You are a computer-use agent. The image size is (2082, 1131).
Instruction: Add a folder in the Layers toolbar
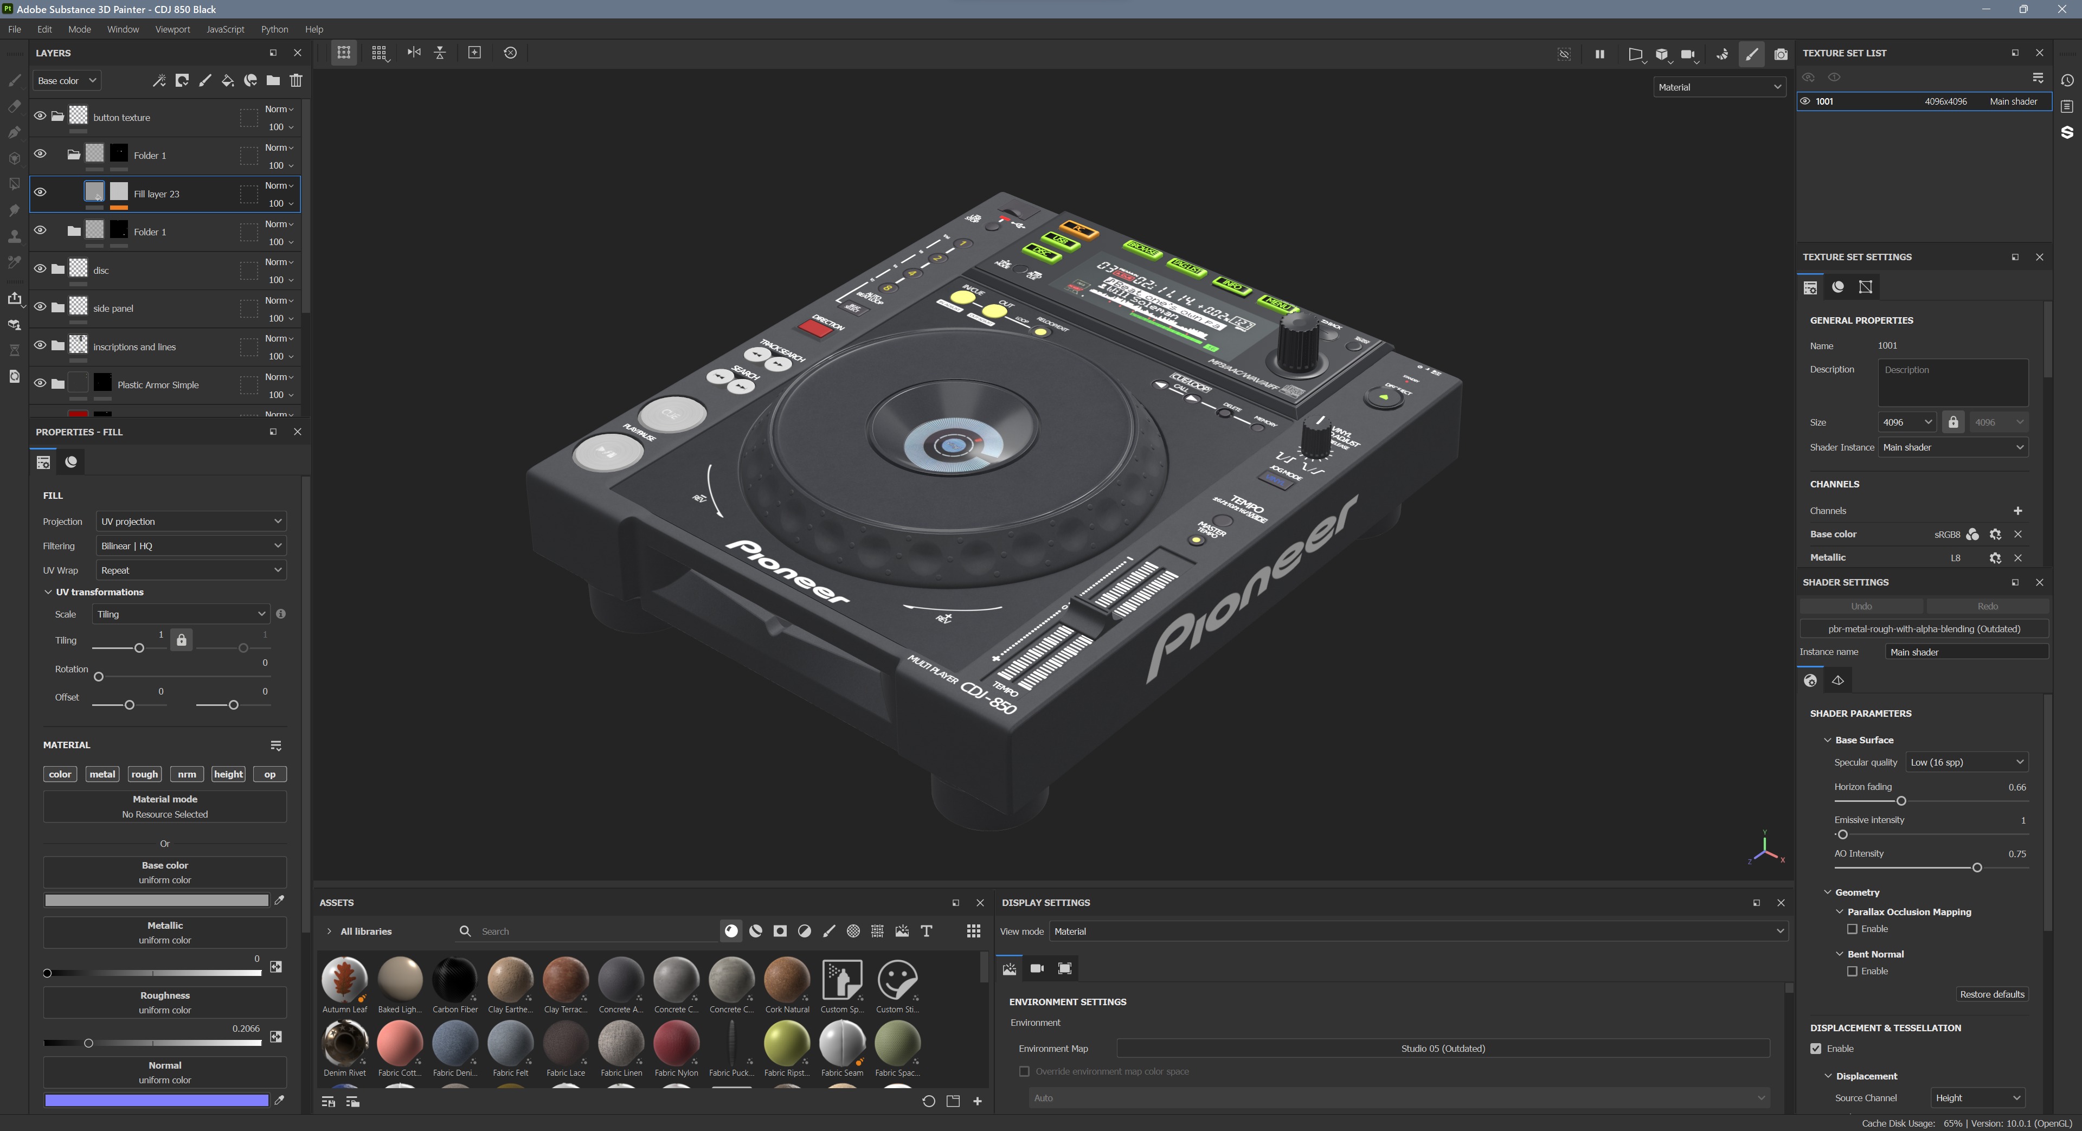(x=273, y=80)
